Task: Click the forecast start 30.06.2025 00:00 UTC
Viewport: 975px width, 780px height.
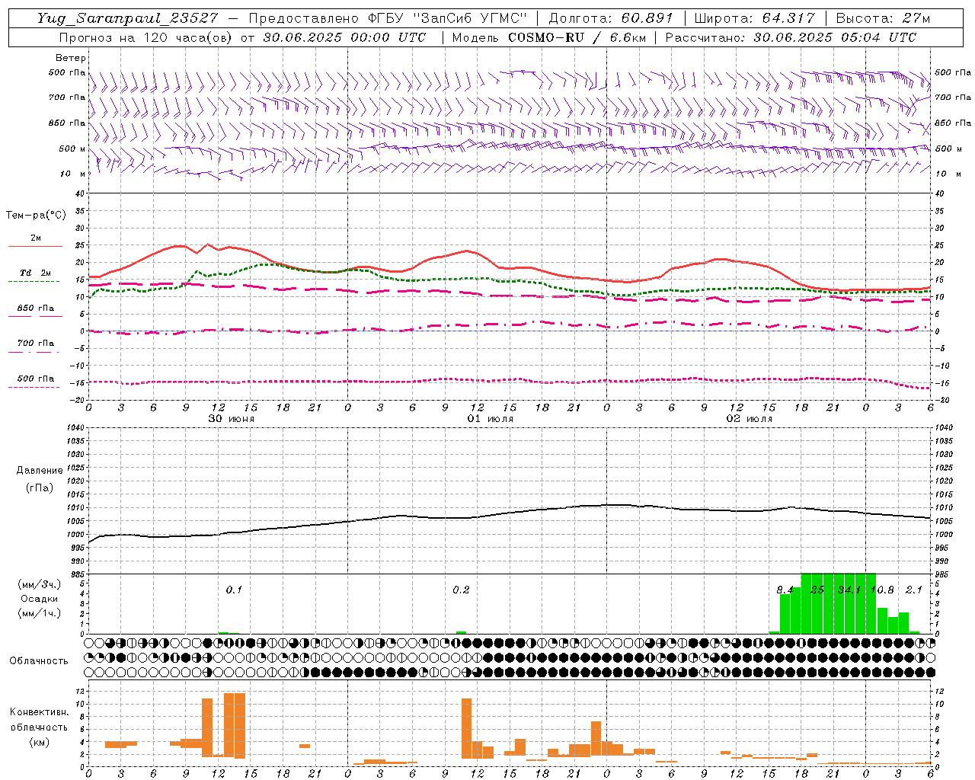Action: click(x=344, y=37)
